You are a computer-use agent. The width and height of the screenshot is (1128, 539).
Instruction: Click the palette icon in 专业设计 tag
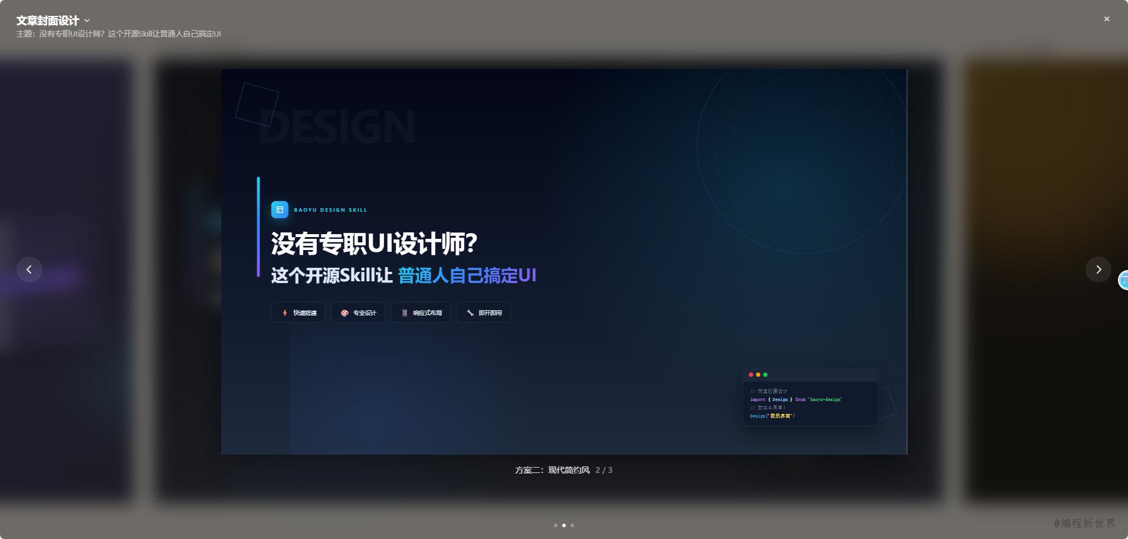point(345,313)
